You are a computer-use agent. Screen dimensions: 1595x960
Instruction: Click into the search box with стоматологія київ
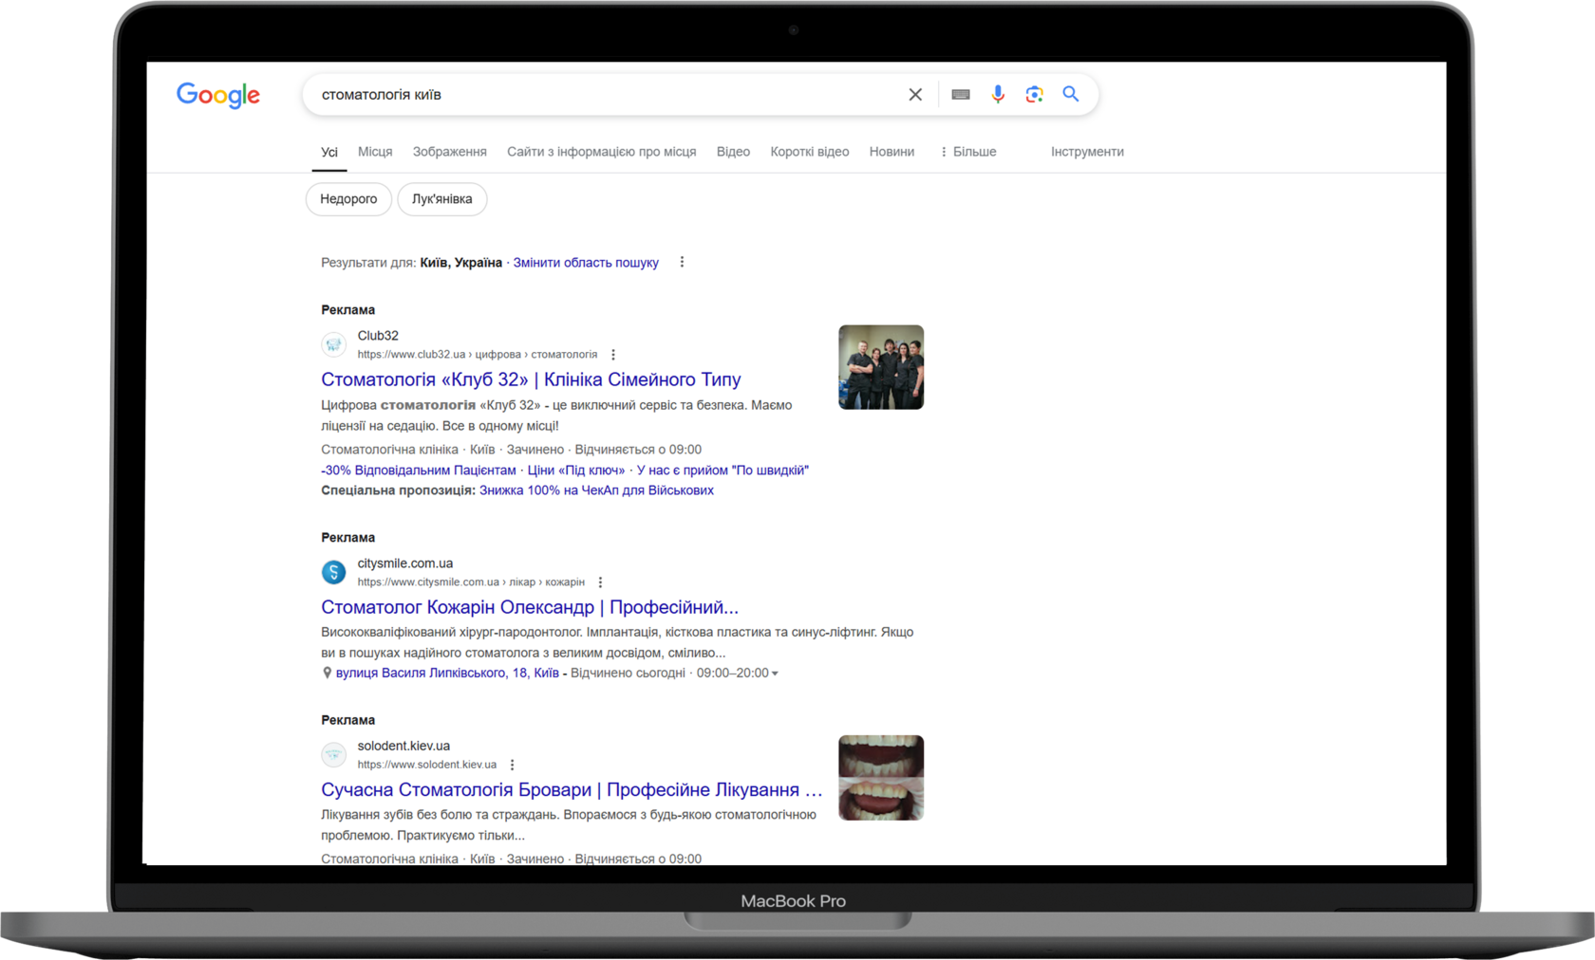[608, 95]
